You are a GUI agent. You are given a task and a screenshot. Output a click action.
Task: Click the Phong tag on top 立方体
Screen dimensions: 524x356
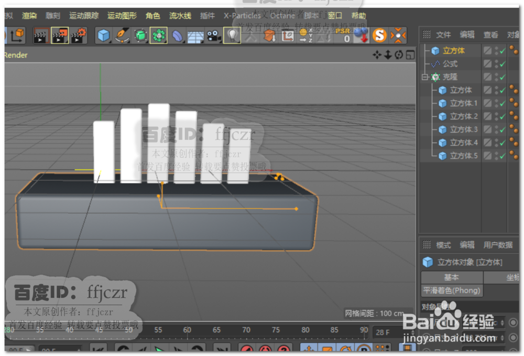point(514,50)
